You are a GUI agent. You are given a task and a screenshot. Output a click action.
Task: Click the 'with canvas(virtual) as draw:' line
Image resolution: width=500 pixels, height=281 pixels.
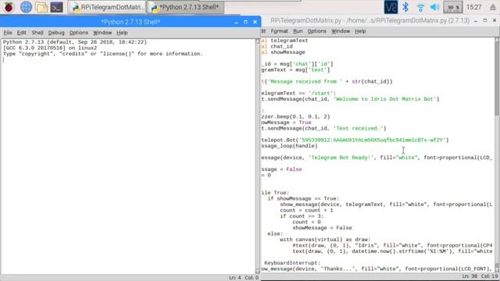click(325, 240)
